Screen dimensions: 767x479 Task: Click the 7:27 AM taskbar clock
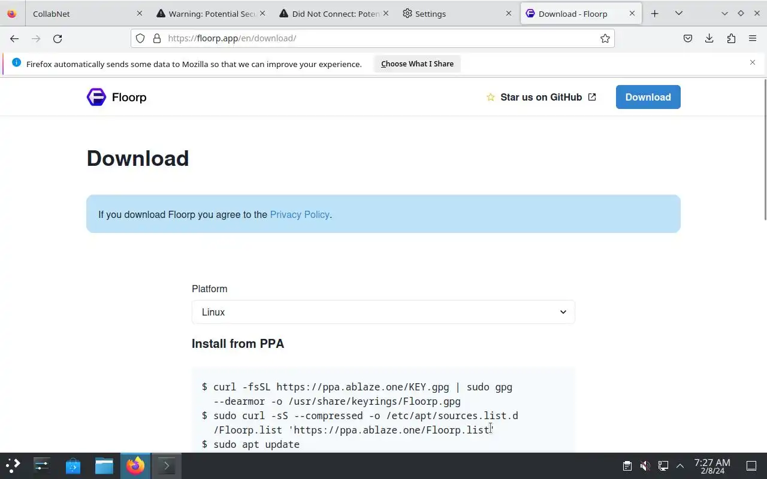tap(712, 465)
